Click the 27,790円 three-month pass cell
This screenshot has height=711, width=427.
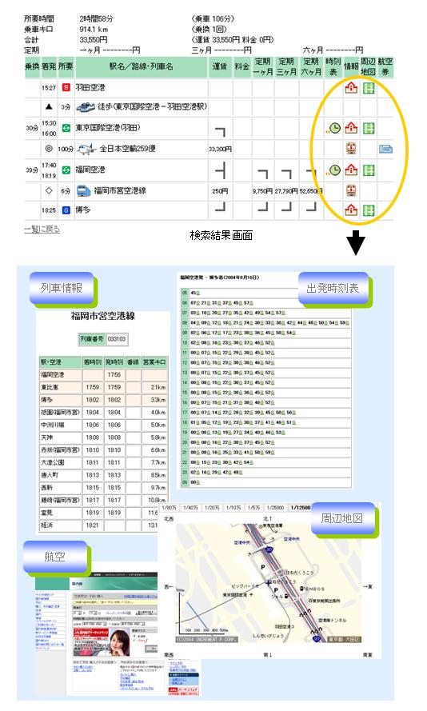coord(286,191)
